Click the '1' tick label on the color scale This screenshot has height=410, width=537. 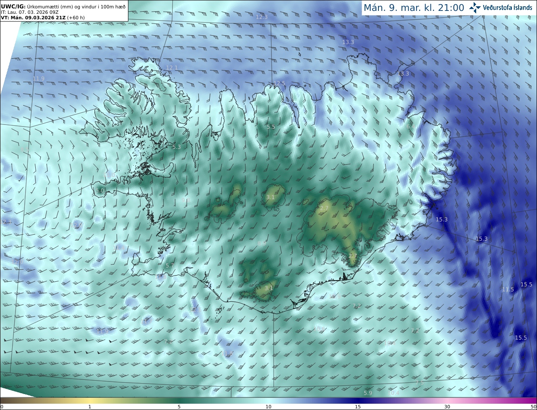coord(90,407)
